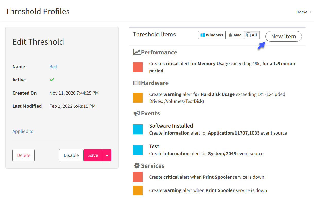Image resolution: width=314 pixels, height=208 pixels.
Task: Click the Performance section heading
Action: pyautogui.click(x=159, y=52)
